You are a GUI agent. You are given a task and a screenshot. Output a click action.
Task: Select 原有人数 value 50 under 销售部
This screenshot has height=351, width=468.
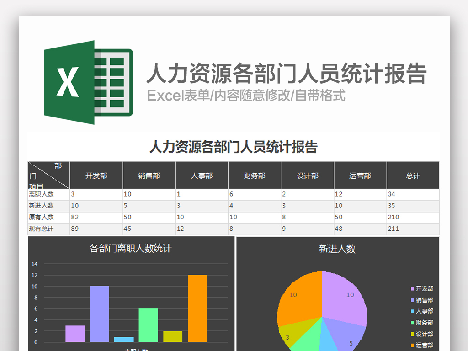[149, 218]
